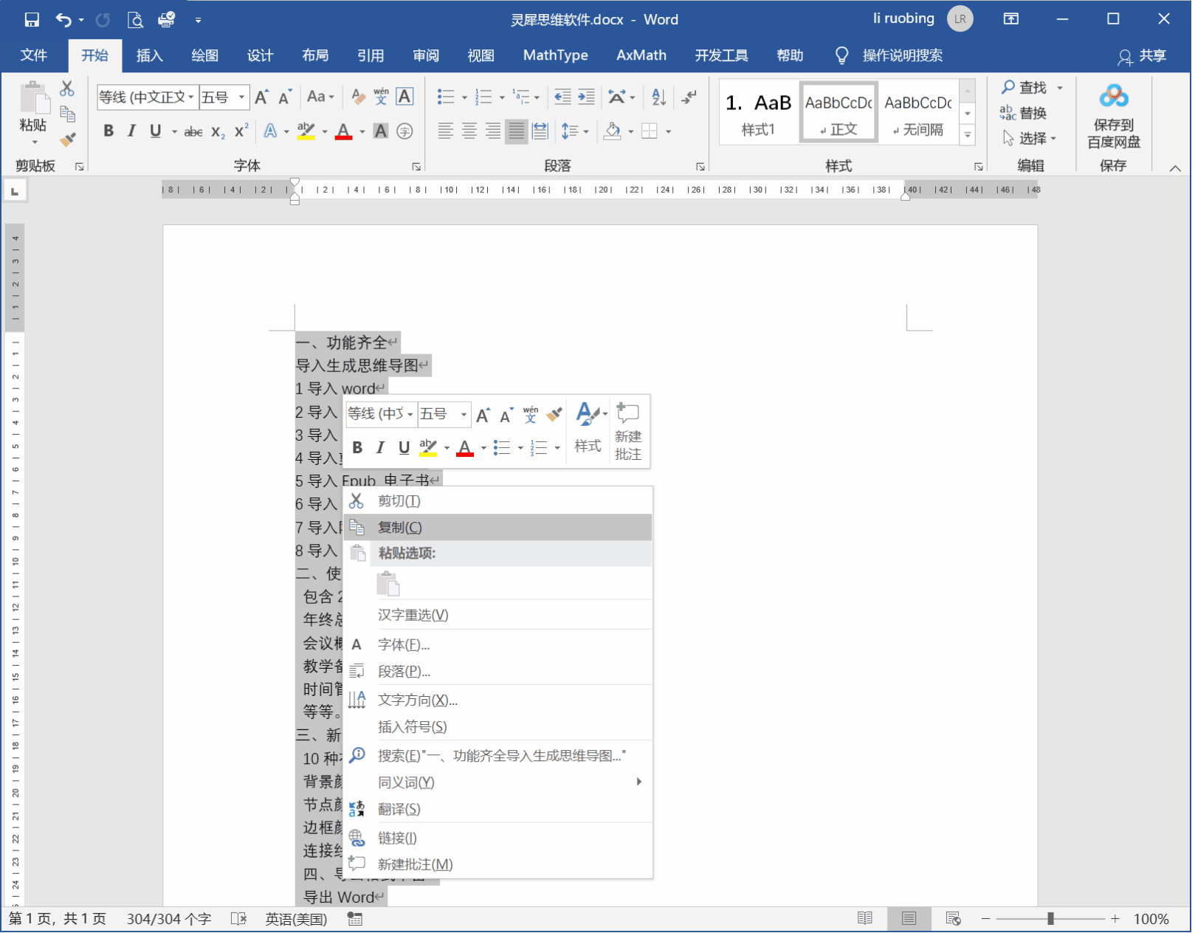The image size is (1195, 933).
Task: Insert enclosed character circle icon
Action: (x=404, y=131)
